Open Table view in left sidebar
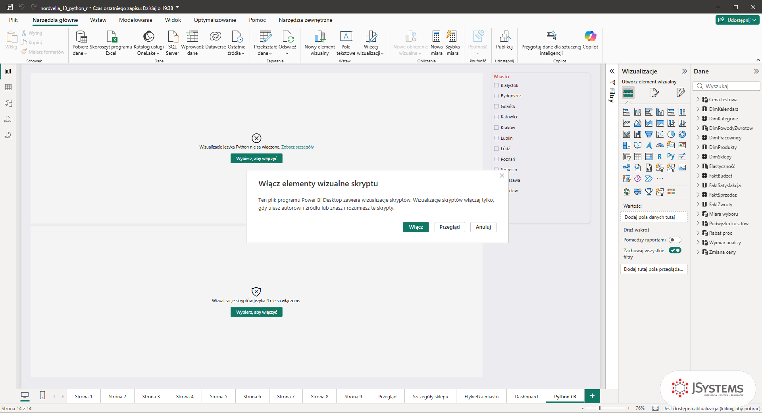This screenshot has height=413, width=762. pos(8,87)
